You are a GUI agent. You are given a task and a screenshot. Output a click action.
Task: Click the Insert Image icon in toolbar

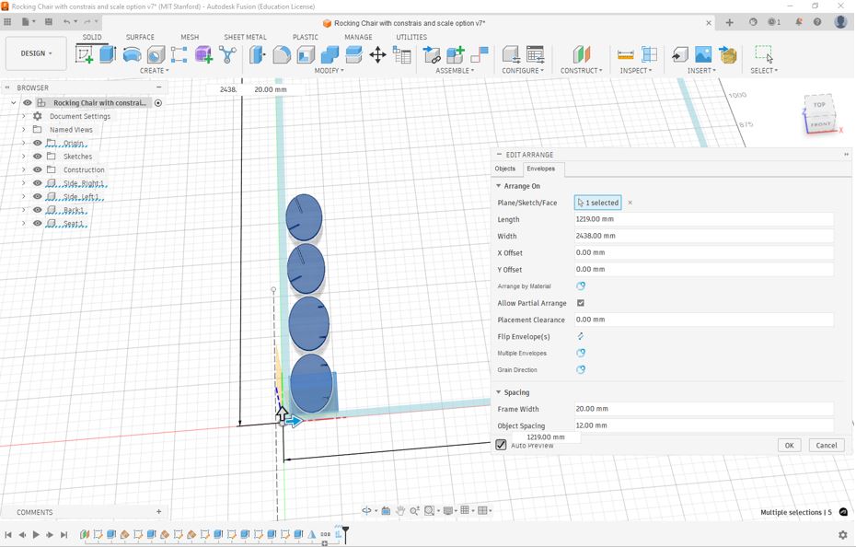tap(703, 55)
